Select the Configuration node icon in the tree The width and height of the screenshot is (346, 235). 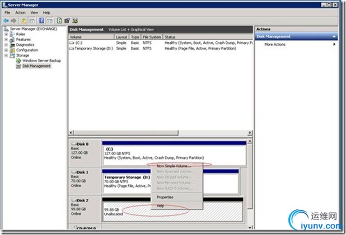point(12,50)
